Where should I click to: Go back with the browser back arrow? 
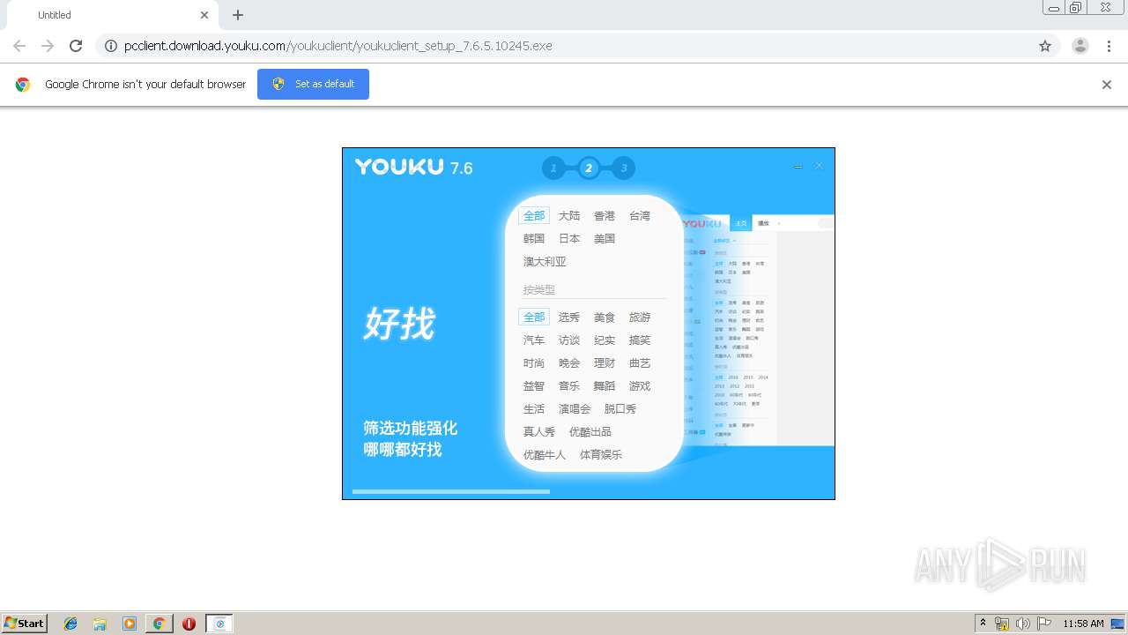click(x=19, y=46)
